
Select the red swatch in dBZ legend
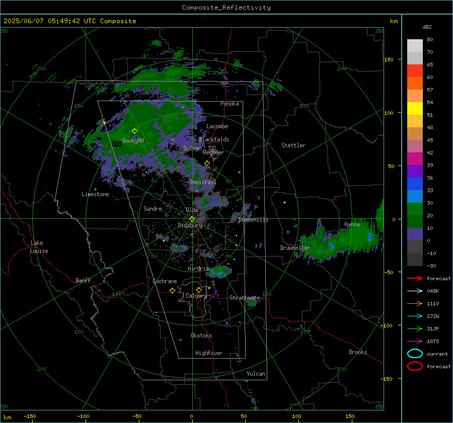[x=415, y=70]
